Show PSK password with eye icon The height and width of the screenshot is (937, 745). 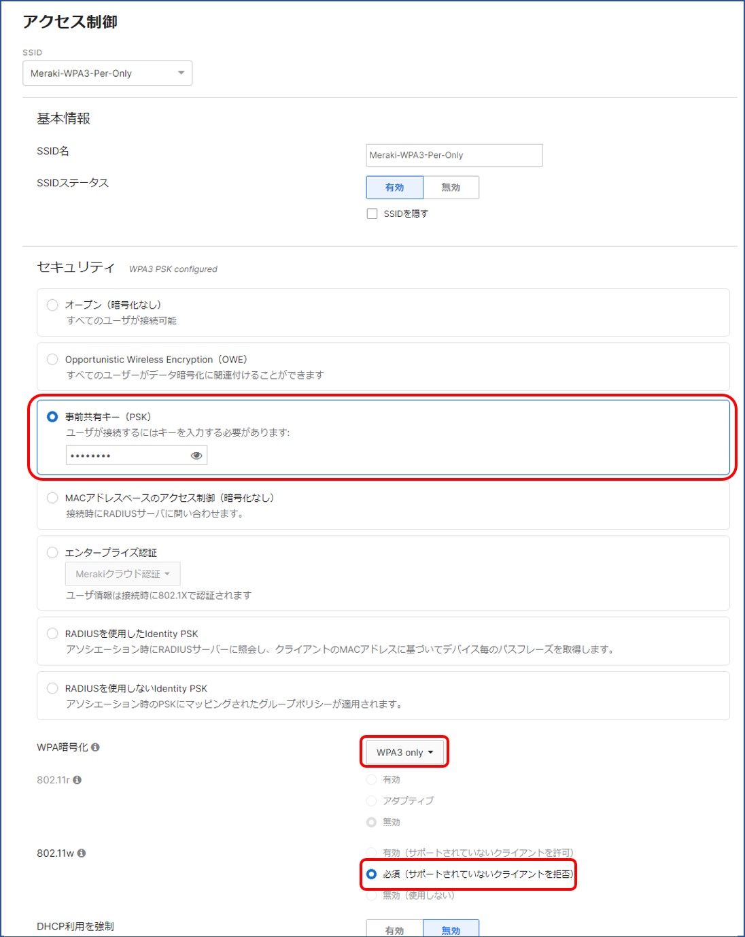(x=196, y=456)
